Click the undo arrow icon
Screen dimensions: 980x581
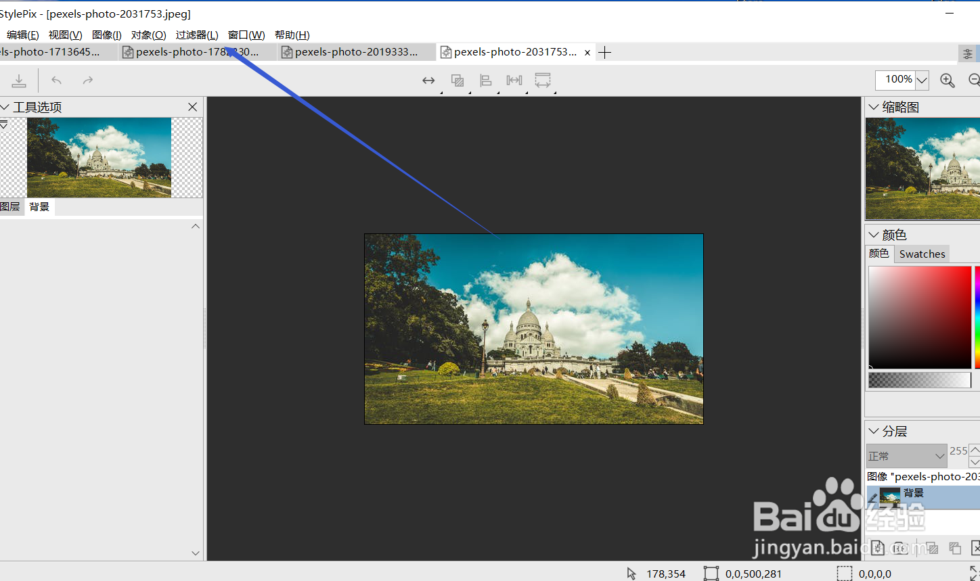tap(57, 80)
